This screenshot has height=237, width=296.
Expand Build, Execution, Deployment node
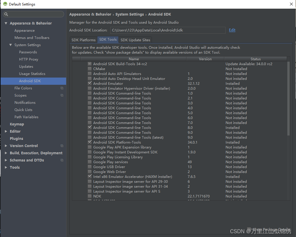pyautogui.click(x=6, y=153)
